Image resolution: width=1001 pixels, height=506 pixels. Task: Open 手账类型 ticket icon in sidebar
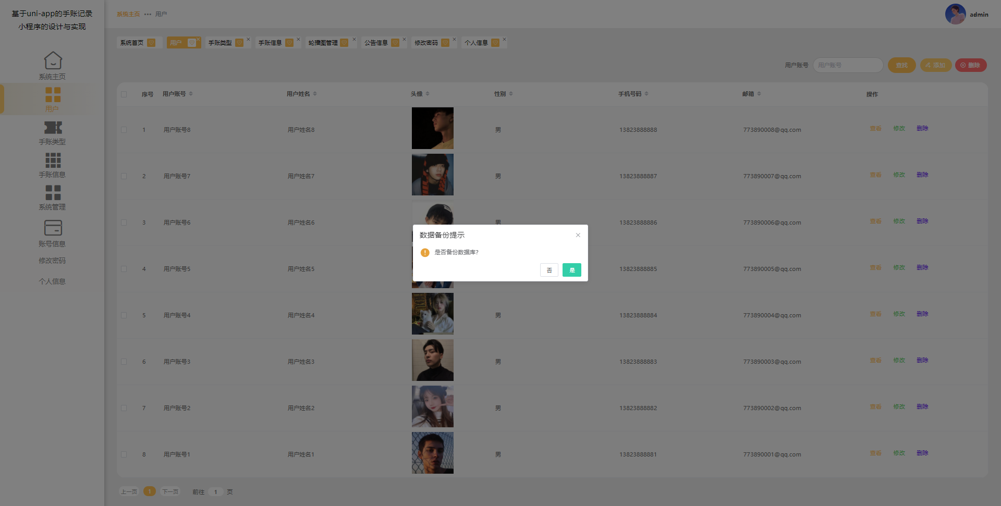(x=53, y=128)
